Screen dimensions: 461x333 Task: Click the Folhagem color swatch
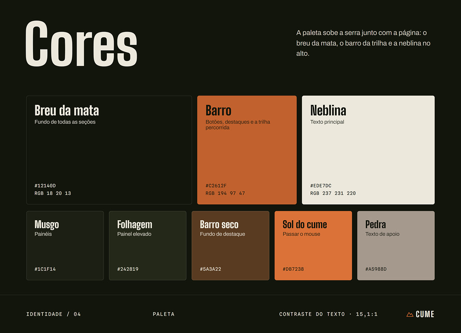point(148,246)
